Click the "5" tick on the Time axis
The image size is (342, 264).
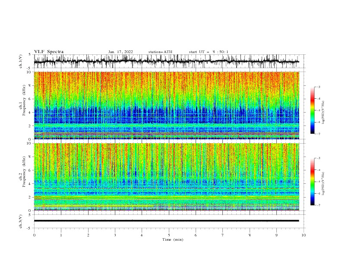click(169, 235)
